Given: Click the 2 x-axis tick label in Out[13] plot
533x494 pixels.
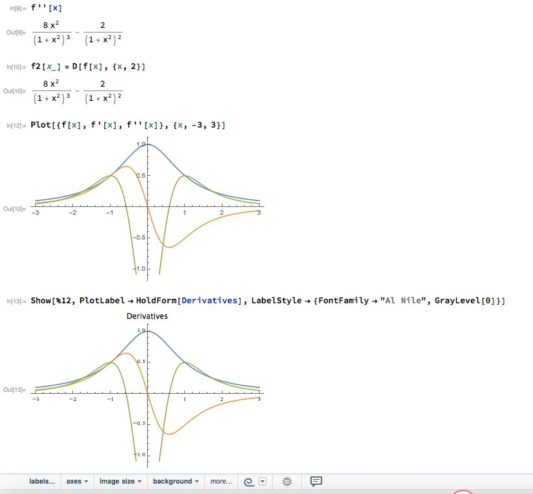Looking at the screenshot, I should 222,399.
